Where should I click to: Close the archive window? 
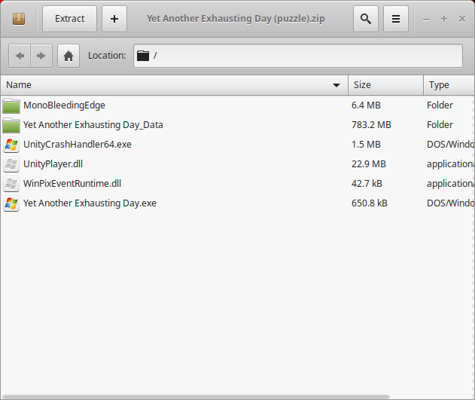point(462,19)
